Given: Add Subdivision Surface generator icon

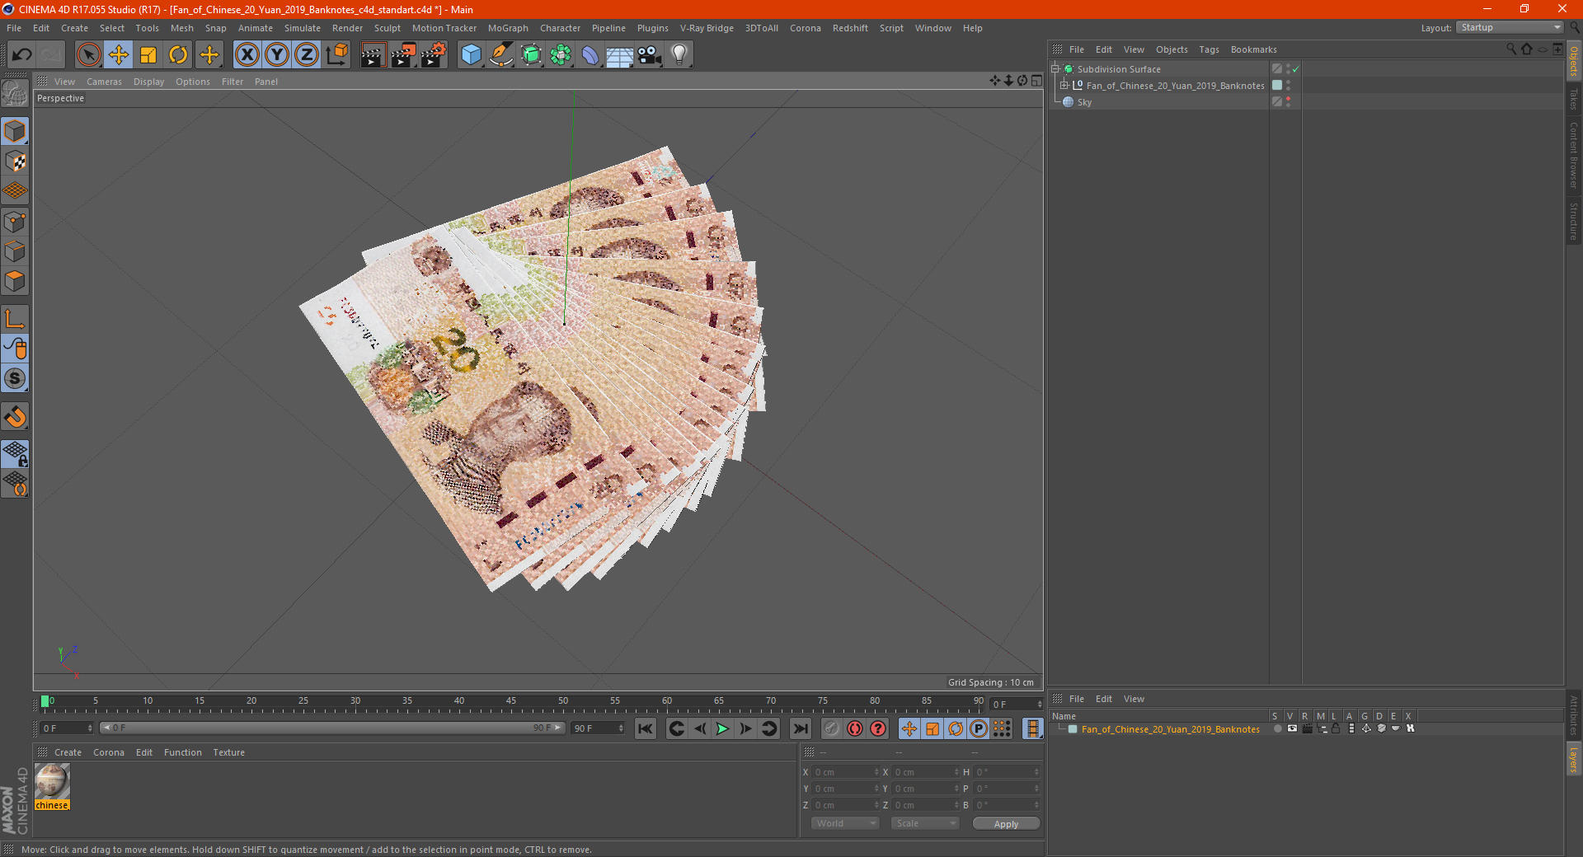Looking at the screenshot, I should (x=531, y=55).
